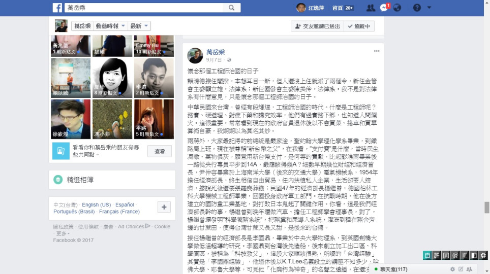490x274 pixels.
Task: Open 最新 year dropdown
Action: coord(139,26)
